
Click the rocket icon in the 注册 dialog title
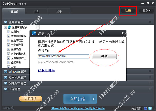34,34
